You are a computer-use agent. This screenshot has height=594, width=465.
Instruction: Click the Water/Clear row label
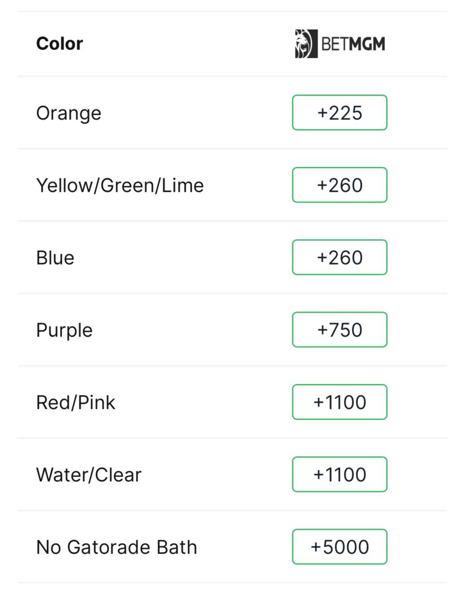pos(89,475)
